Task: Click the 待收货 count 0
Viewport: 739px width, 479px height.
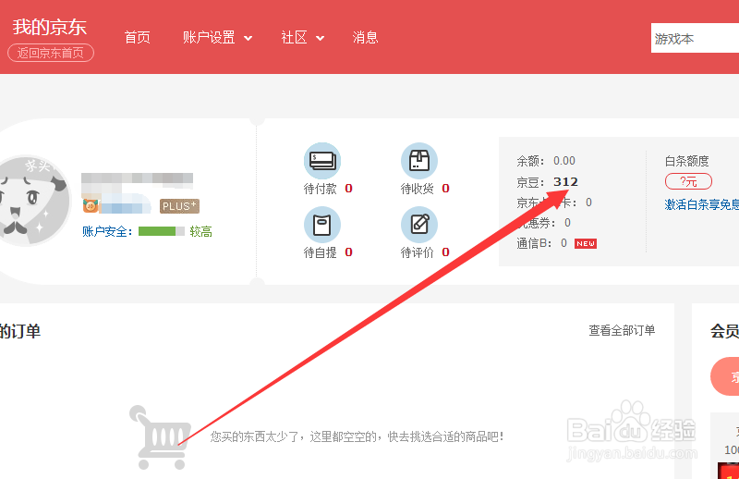Action: tap(446, 189)
